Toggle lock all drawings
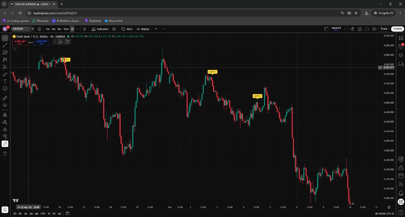The height and width of the screenshot is (217, 405). pyautogui.click(x=5, y=129)
